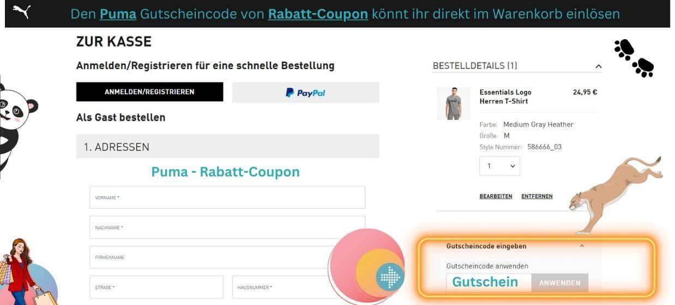This screenshot has width=675, height=305.
Task: Open the Puma link in banner
Action: pyautogui.click(x=118, y=14)
